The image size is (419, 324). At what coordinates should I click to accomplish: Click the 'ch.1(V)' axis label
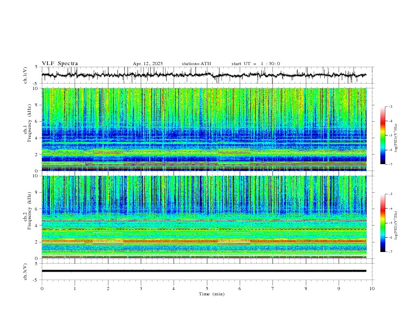coord(25,75)
